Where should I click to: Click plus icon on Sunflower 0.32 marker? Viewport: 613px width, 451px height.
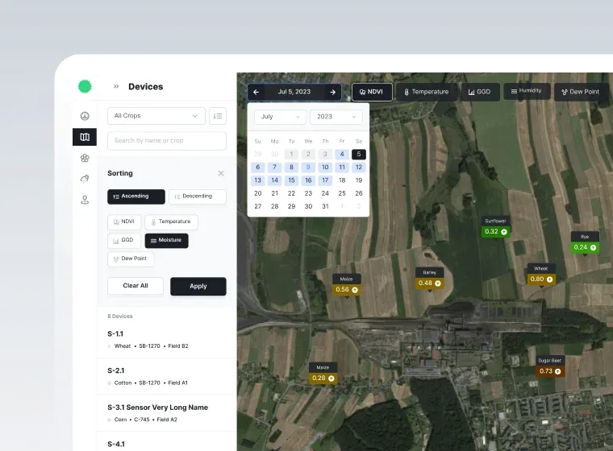(x=504, y=232)
